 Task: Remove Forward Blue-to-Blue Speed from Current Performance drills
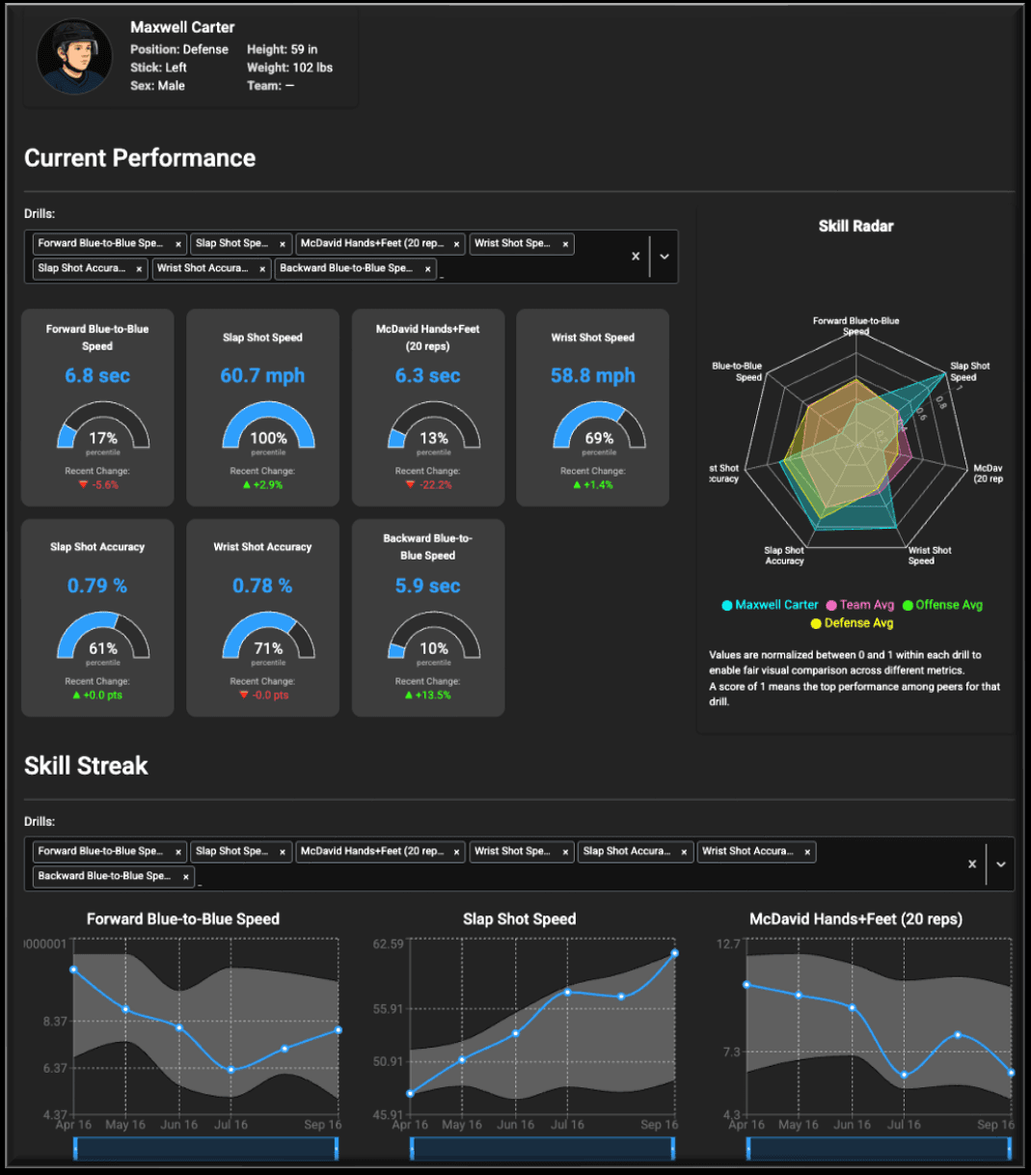click(x=177, y=243)
